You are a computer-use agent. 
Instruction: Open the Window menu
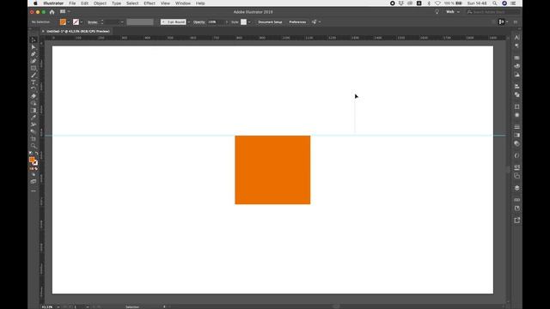point(183,3)
